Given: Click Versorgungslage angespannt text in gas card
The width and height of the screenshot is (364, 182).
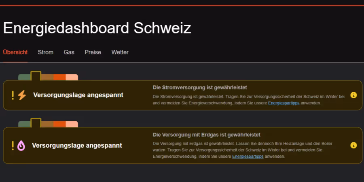Looking at the screenshot, I should [77, 145].
